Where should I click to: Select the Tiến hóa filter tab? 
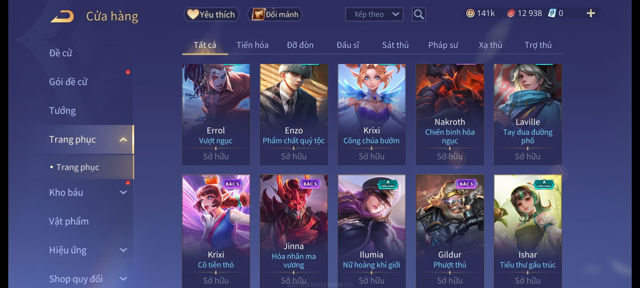point(252,45)
